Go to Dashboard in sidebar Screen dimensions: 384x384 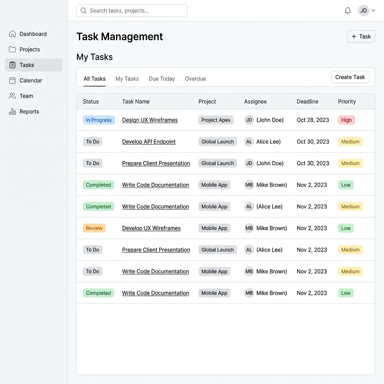click(x=33, y=34)
